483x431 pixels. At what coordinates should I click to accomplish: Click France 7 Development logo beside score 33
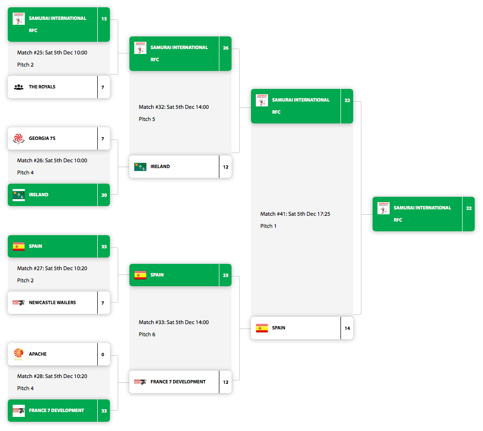tap(18, 411)
